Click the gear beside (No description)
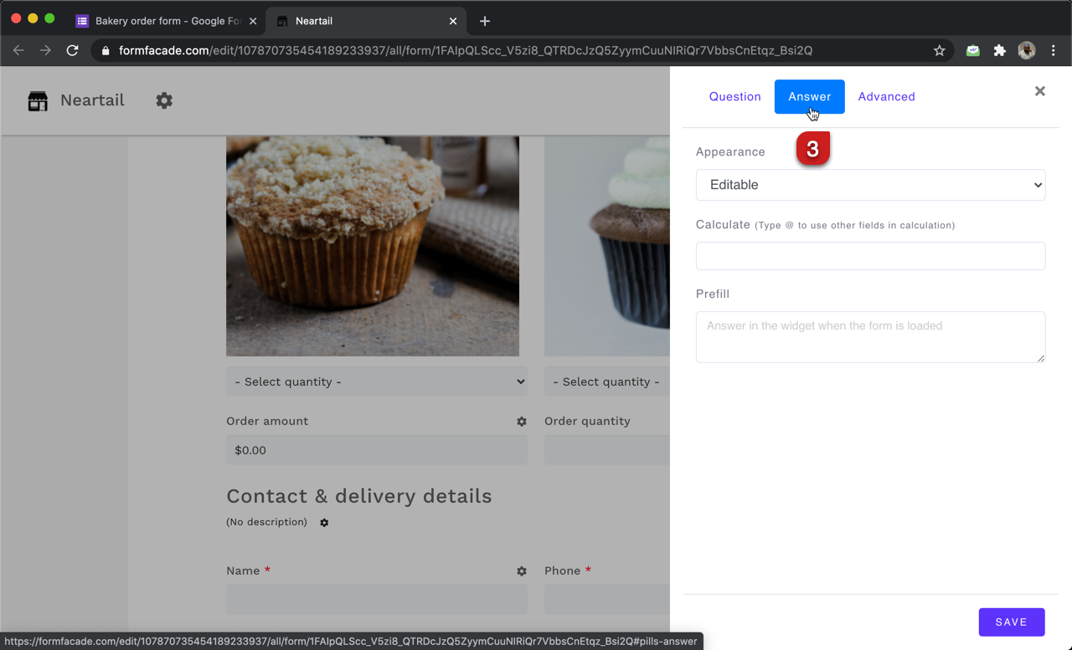This screenshot has width=1072, height=650. 324,522
